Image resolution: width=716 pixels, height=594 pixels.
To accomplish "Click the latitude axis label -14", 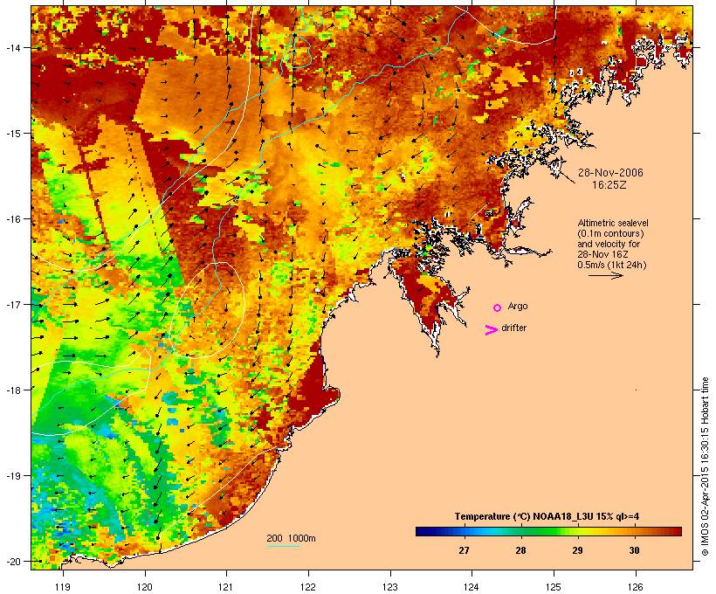I will [12, 47].
